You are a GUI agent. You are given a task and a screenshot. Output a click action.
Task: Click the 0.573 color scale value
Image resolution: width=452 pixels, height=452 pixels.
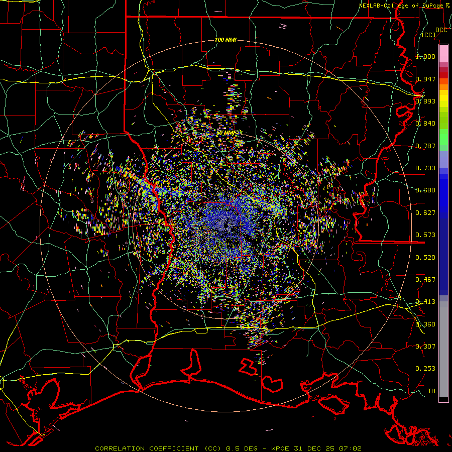click(425, 235)
